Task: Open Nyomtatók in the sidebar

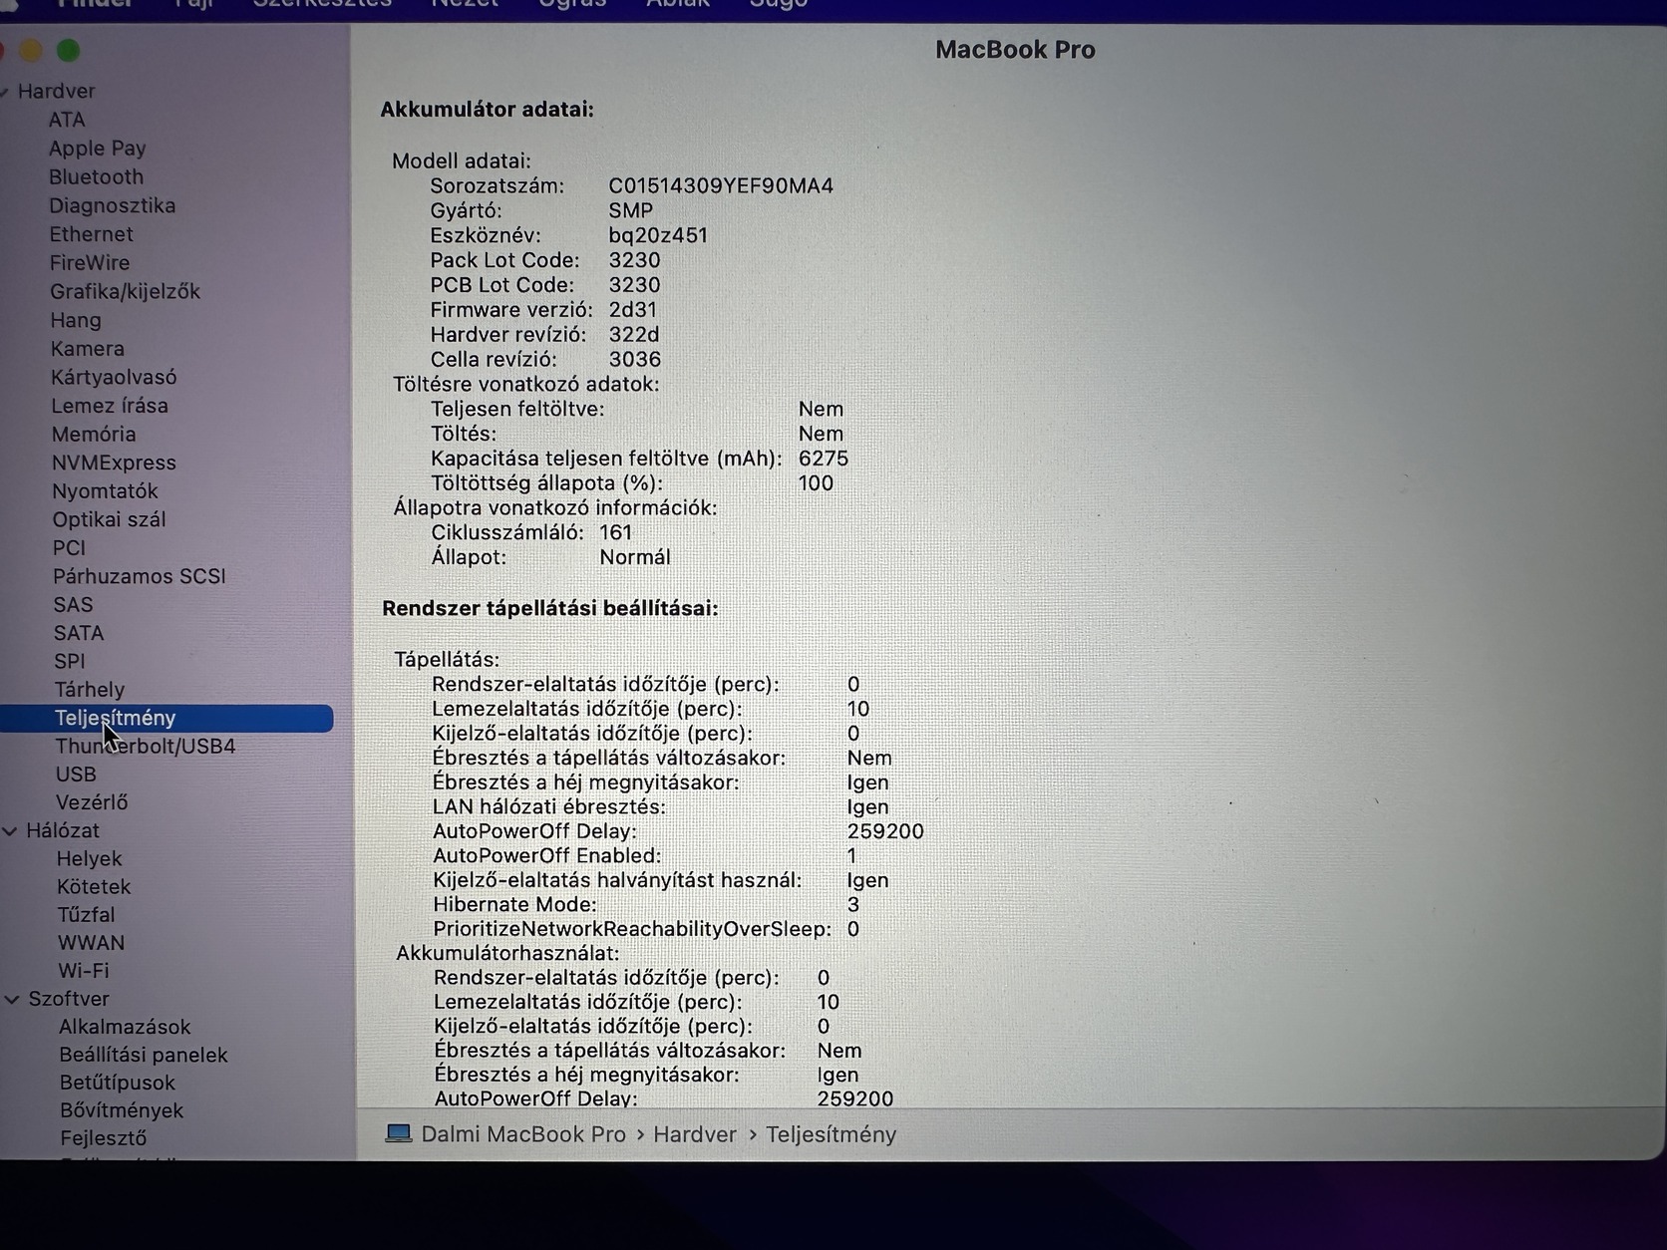Action: pyautogui.click(x=106, y=491)
